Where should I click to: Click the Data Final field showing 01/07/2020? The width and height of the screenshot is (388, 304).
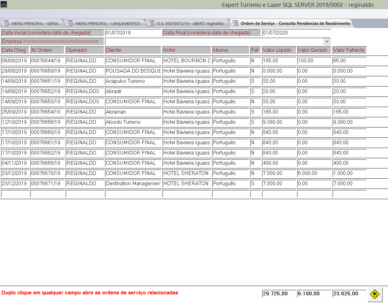[x=296, y=33]
